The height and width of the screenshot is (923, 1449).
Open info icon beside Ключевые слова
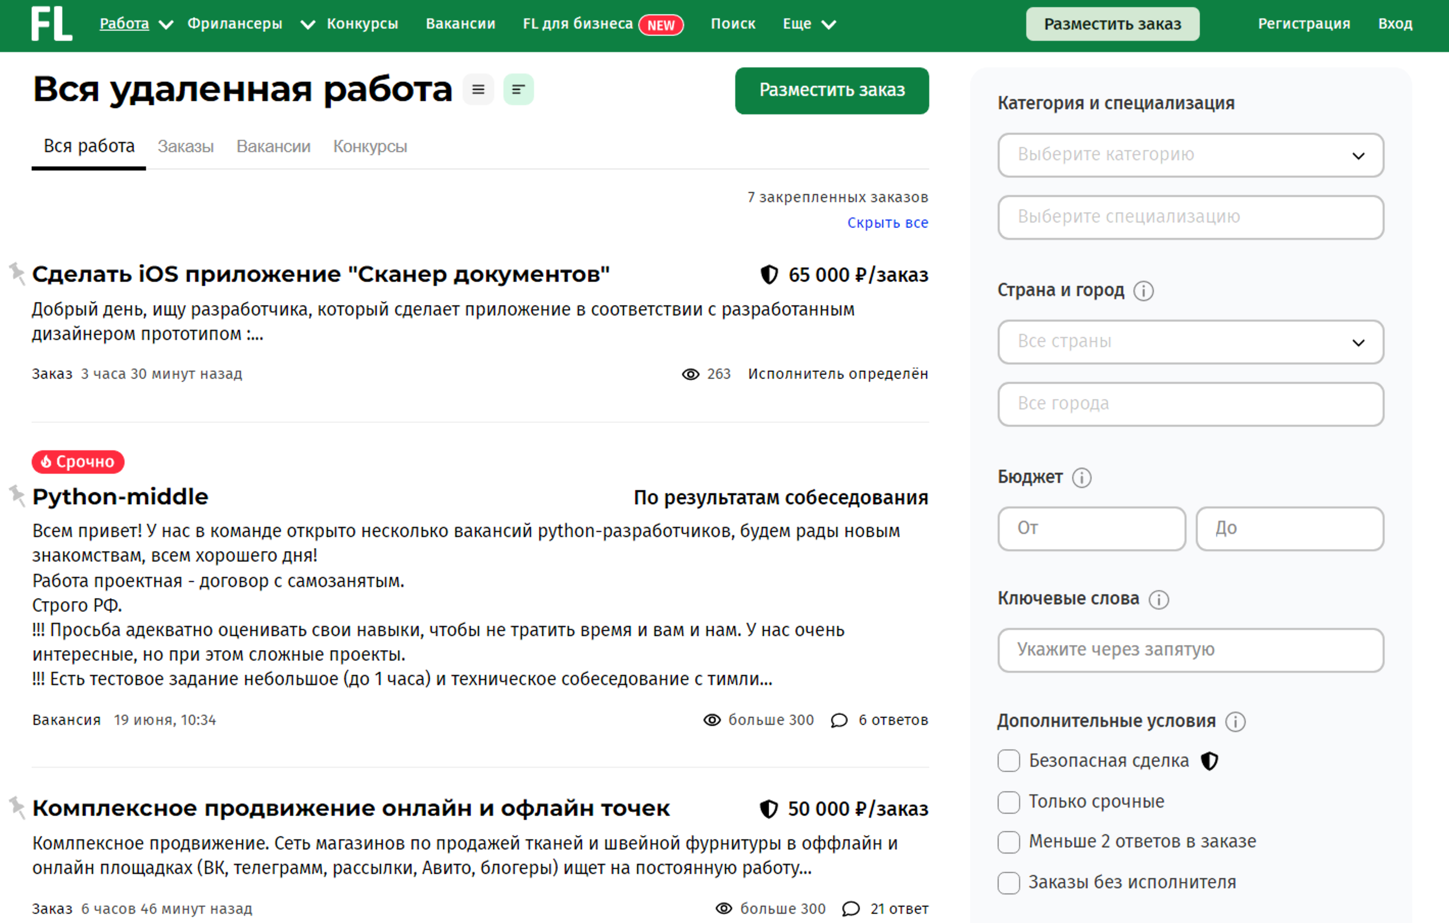(x=1158, y=599)
